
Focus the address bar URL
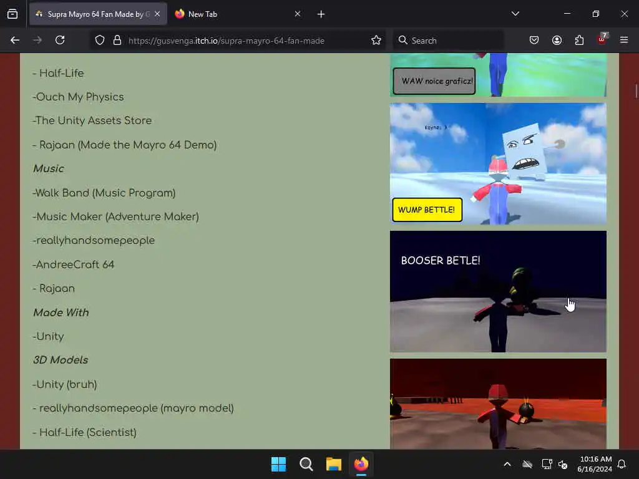pyautogui.click(x=226, y=41)
